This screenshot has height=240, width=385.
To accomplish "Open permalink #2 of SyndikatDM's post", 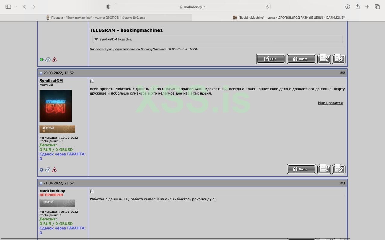I will [x=344, y=73].
